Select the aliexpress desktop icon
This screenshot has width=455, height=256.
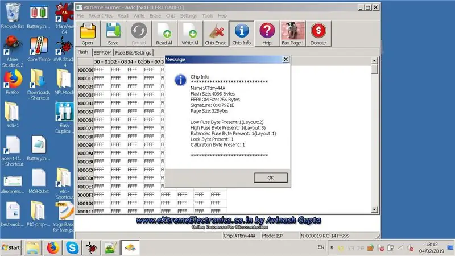point(13,184)
